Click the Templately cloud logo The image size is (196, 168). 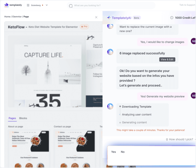click(7, 5)
